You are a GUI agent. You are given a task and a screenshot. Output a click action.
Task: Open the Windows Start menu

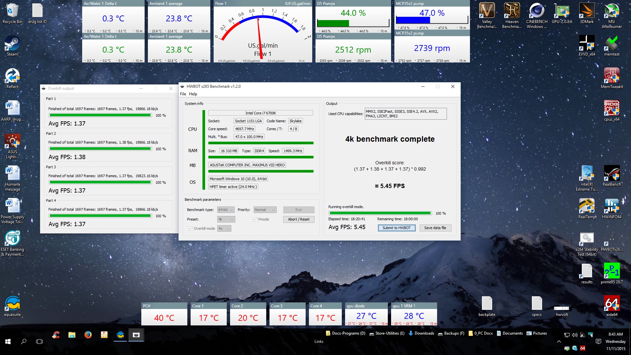tap(8, 342)
